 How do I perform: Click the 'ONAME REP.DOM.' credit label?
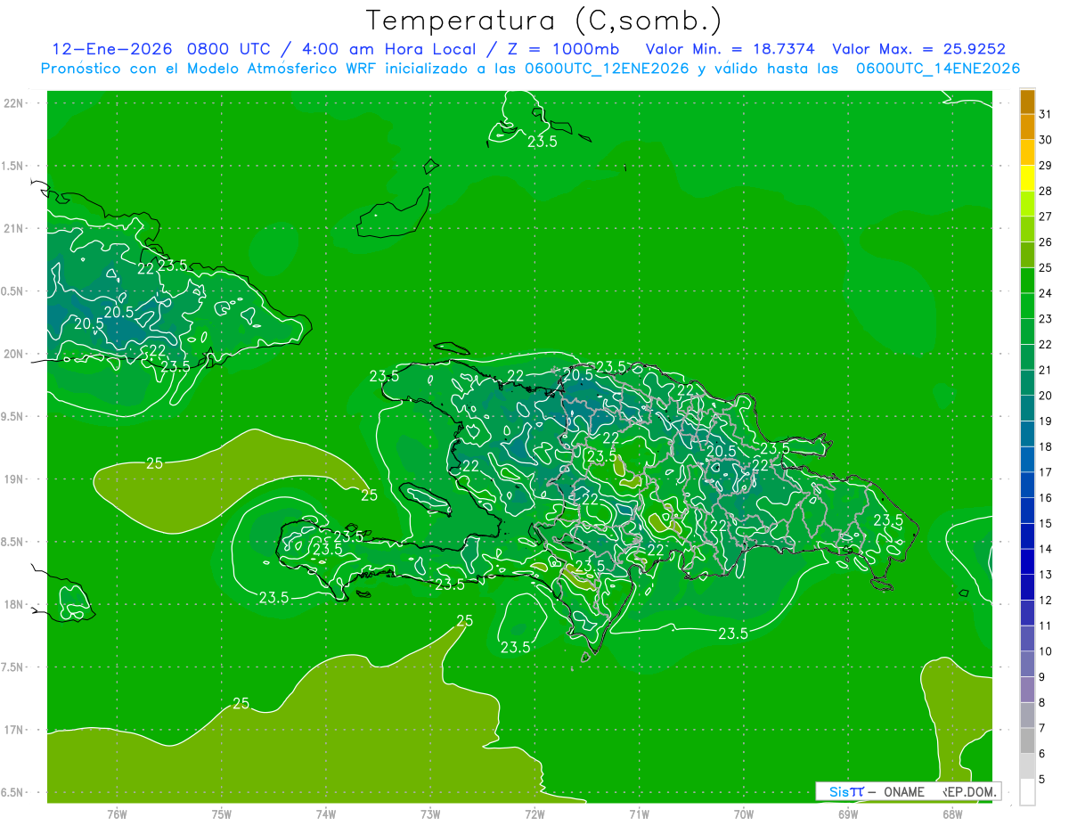[941, 791]
